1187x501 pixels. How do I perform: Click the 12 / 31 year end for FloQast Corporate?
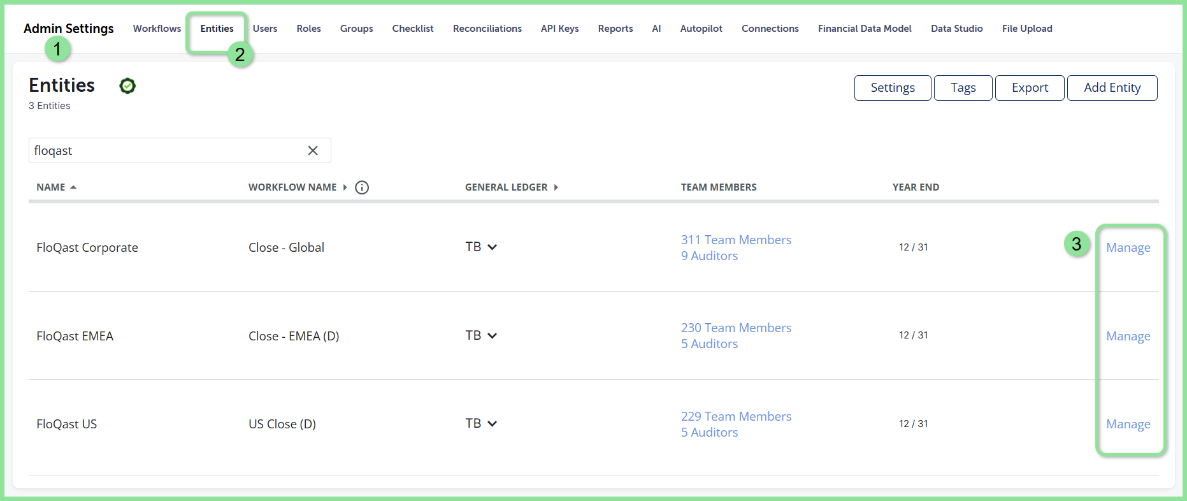pyautogui.click(x=914, y=247)
